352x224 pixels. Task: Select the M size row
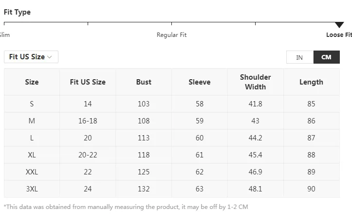(x=32, y=121)
